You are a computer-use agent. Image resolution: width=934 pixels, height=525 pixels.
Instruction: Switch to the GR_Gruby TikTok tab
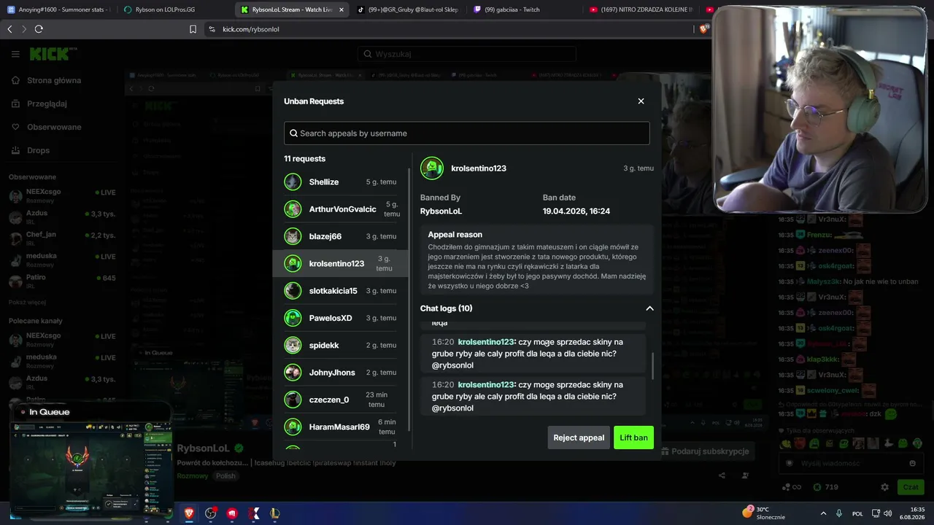pyautogui.click(x=407, y=9)
